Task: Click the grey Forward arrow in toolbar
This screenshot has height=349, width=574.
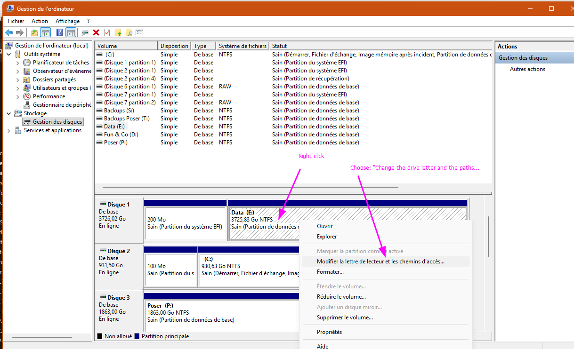Action: [x=19, y=32]
